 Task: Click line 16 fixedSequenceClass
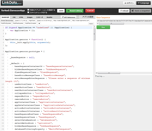pos(36,72)
